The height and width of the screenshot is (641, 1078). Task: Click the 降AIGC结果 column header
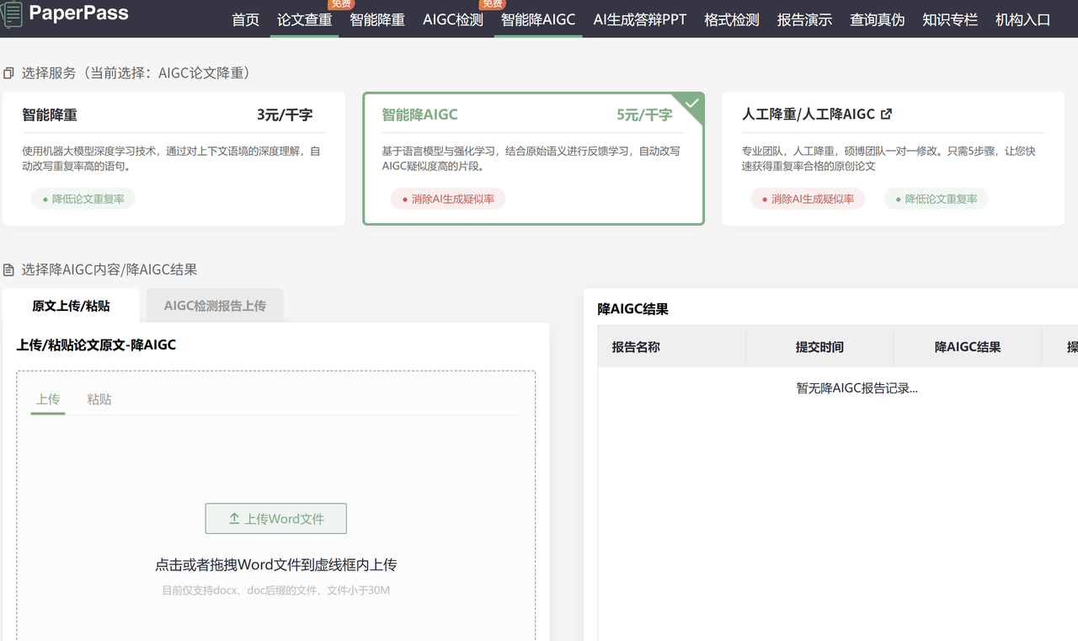(x=968, y=347)
